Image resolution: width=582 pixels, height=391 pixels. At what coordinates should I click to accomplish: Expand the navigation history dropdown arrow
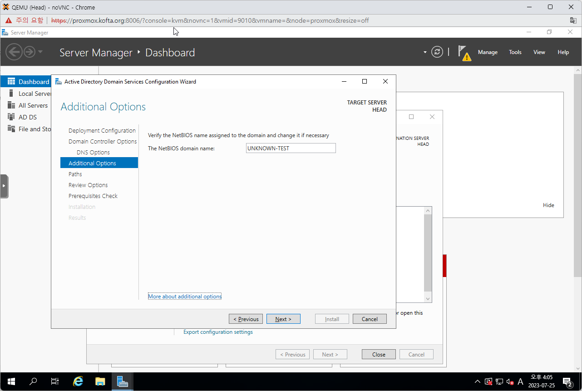(x=40, y=52)
